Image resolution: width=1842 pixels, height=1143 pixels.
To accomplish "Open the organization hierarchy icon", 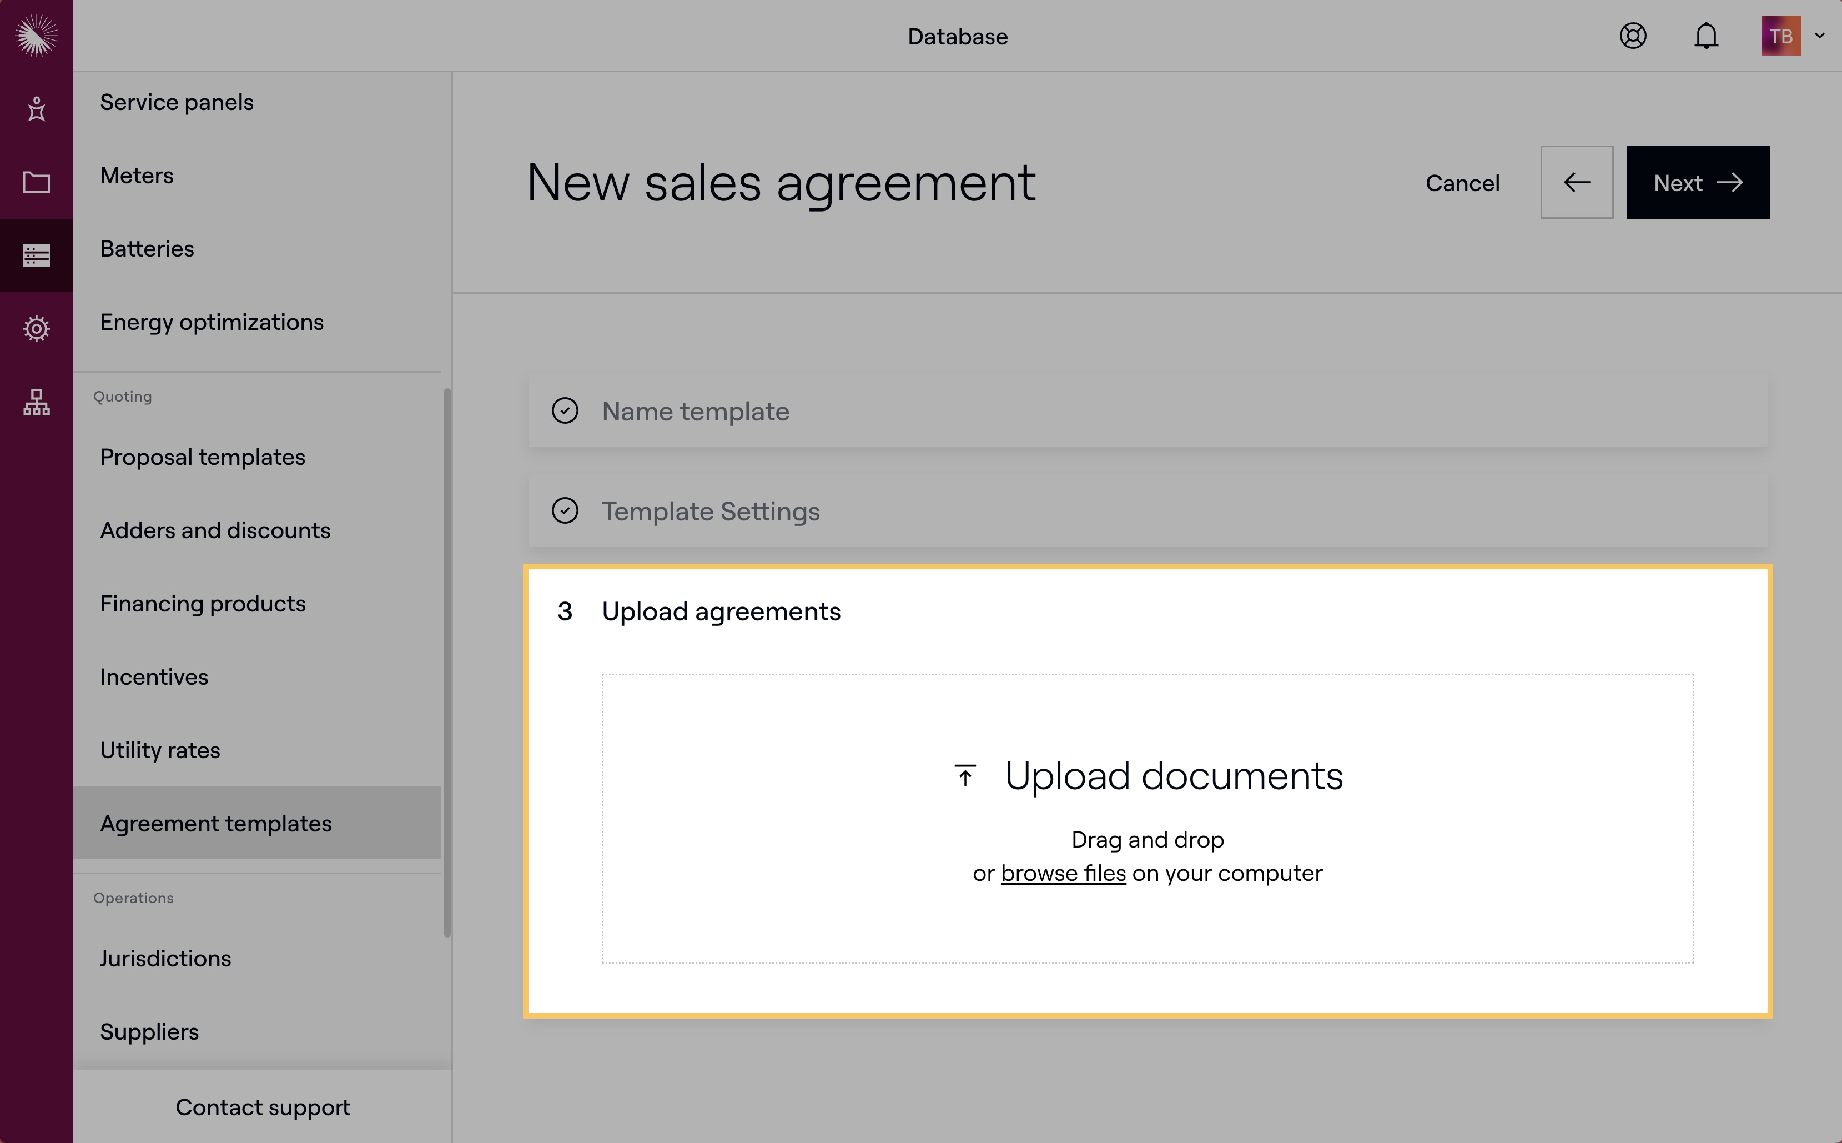I will tap(36, 402).
